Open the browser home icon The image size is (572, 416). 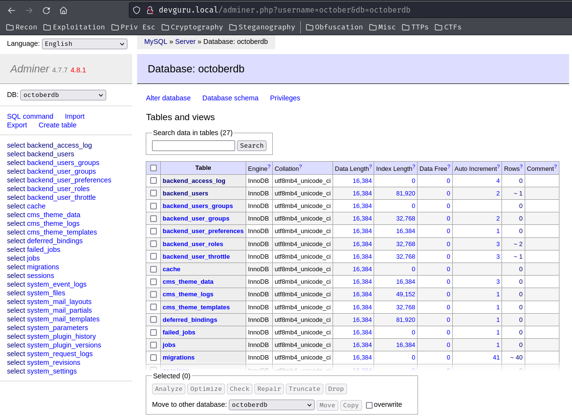(63, 10)
